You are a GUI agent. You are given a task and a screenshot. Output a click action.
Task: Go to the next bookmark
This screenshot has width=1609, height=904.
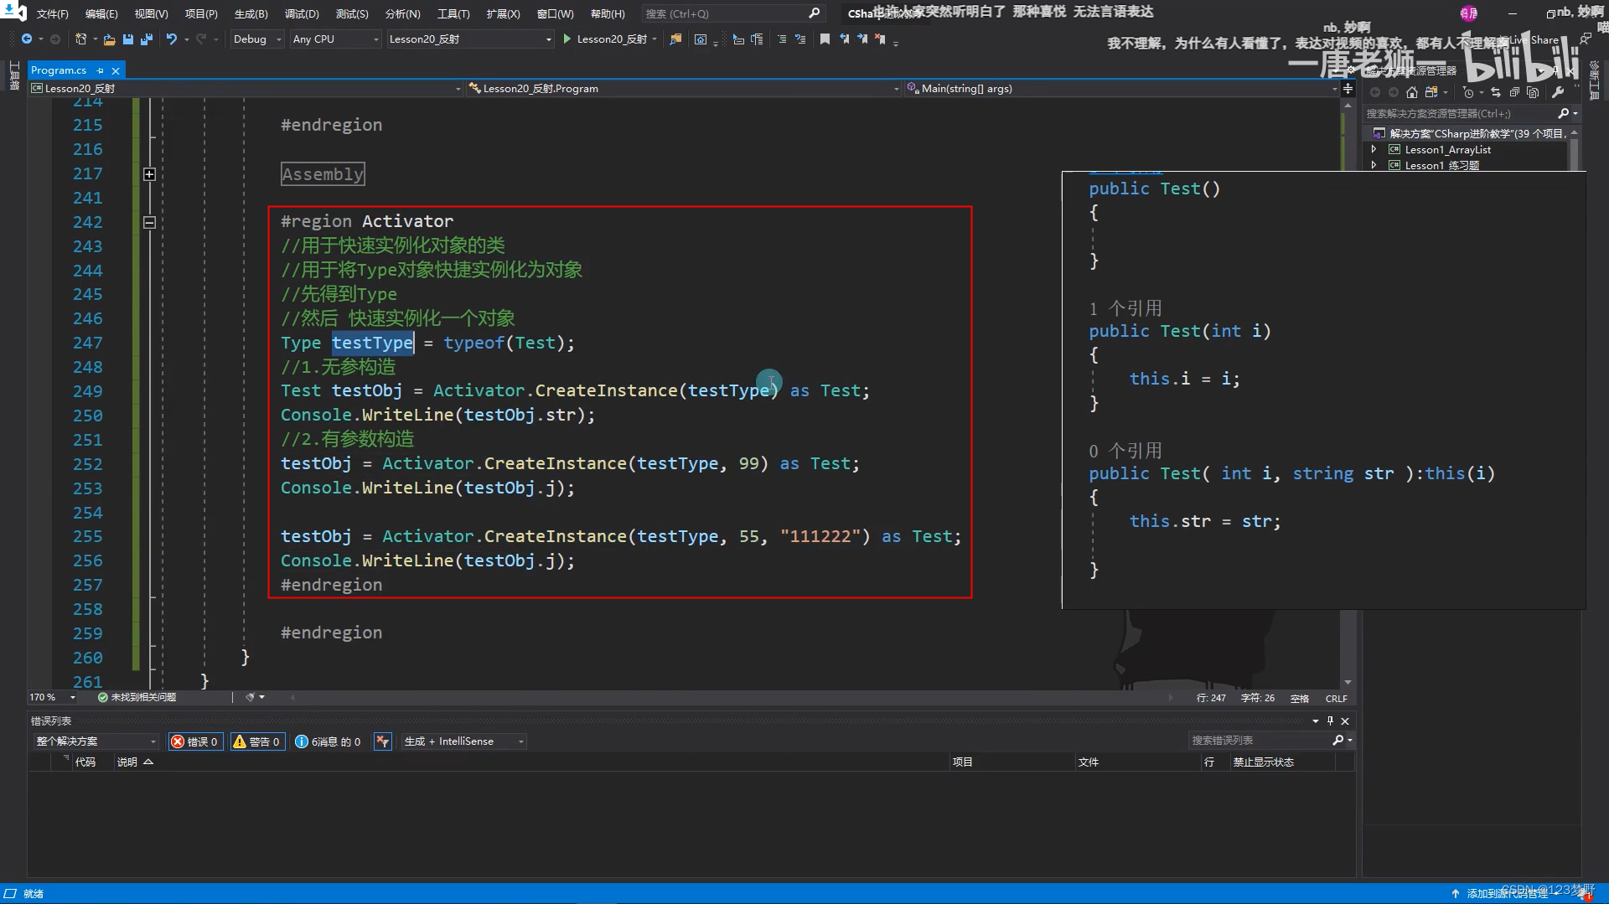(x=861, y=39)
